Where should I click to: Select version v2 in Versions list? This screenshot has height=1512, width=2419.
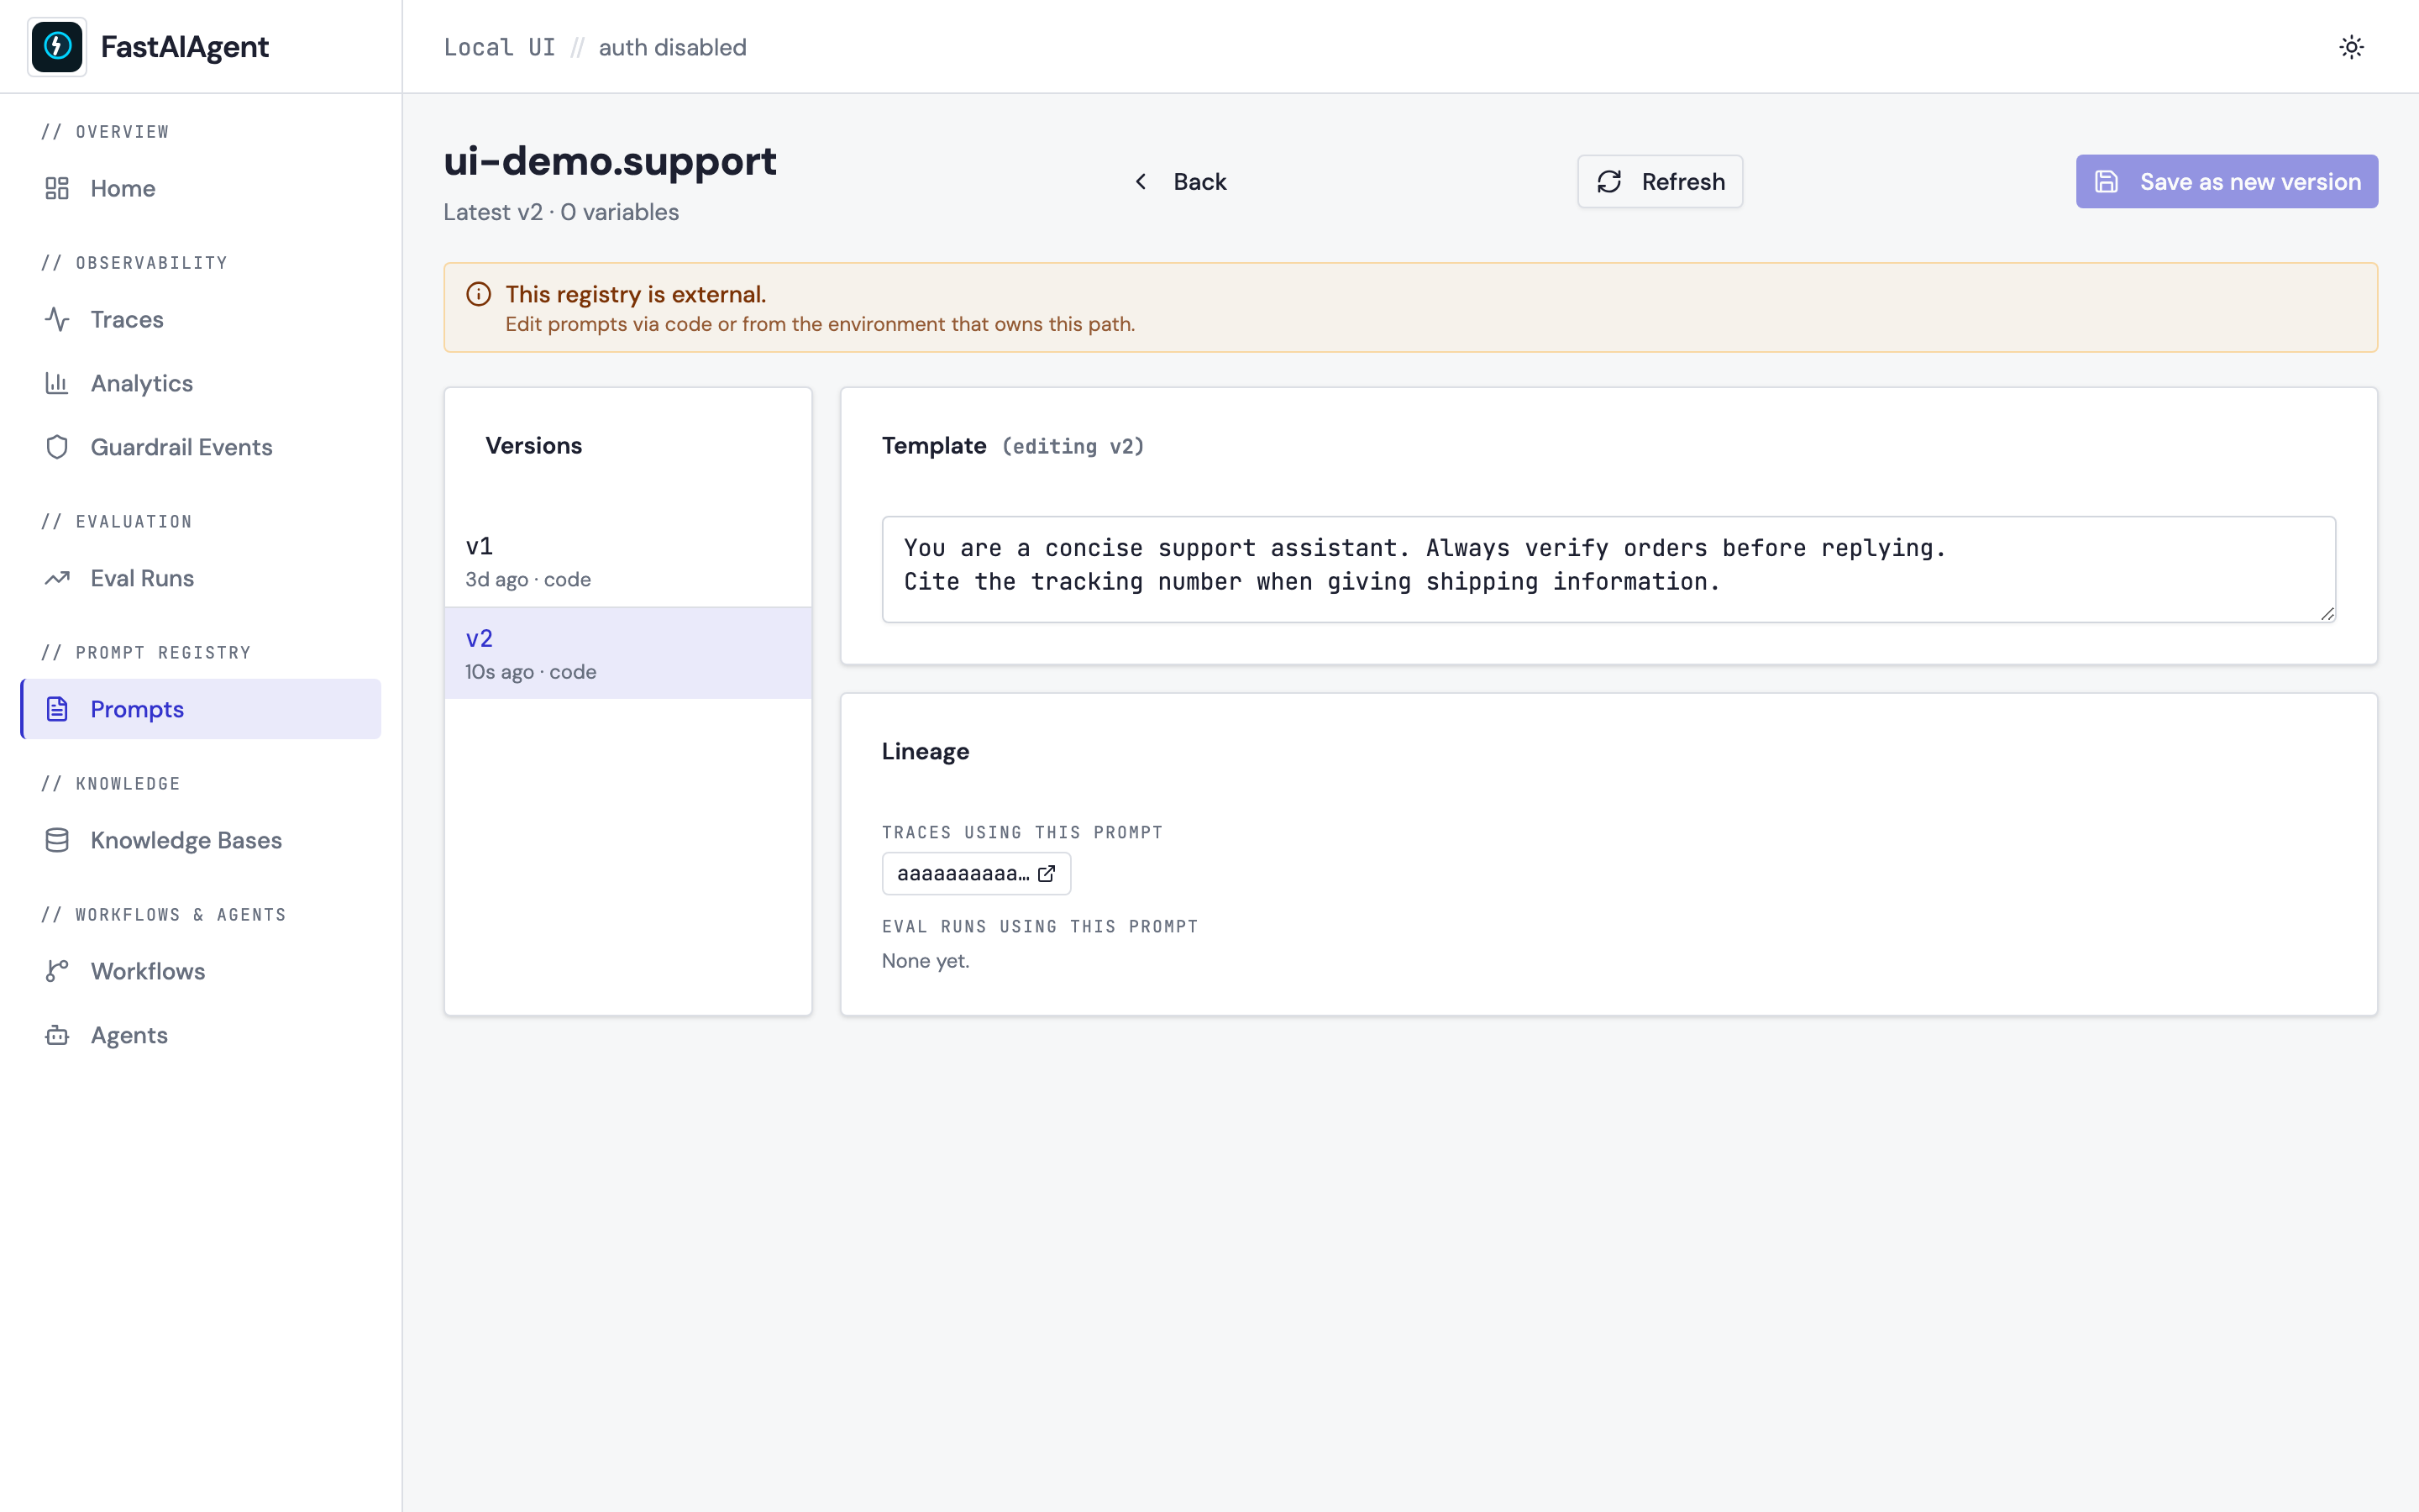click(627, 653)
